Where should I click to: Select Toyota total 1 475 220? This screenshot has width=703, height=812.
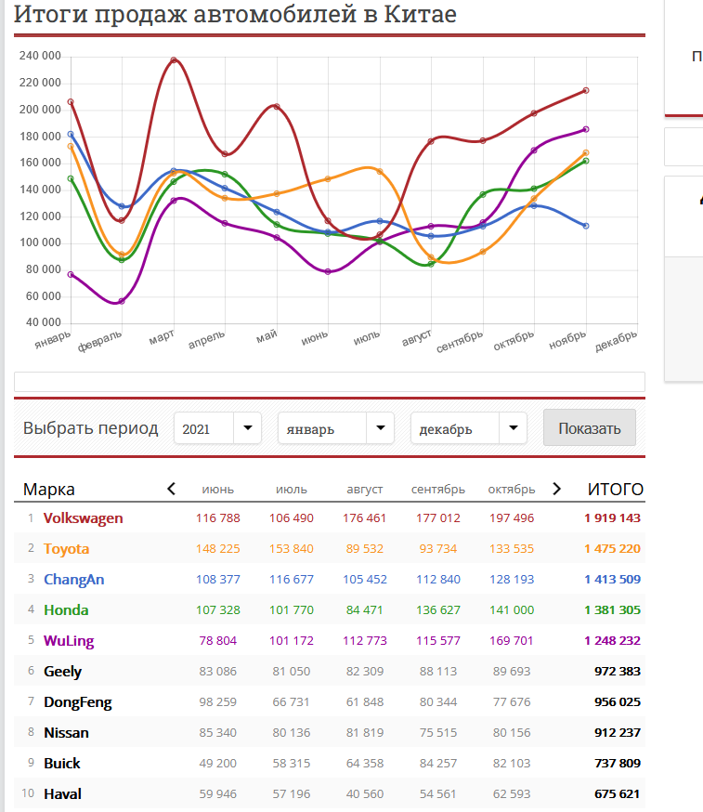(x=612, y=548)
